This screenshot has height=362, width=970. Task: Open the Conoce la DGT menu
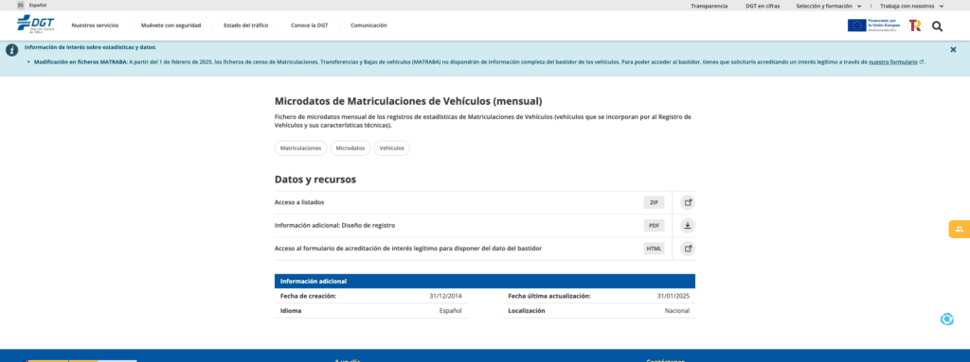[310, 26]
